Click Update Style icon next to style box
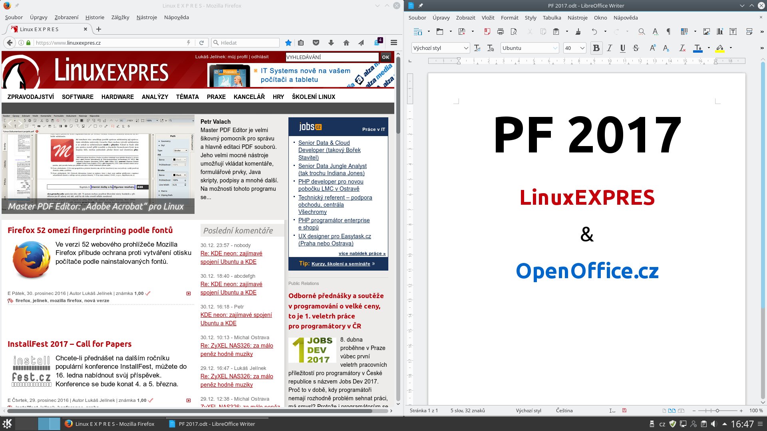 (477, 48)
